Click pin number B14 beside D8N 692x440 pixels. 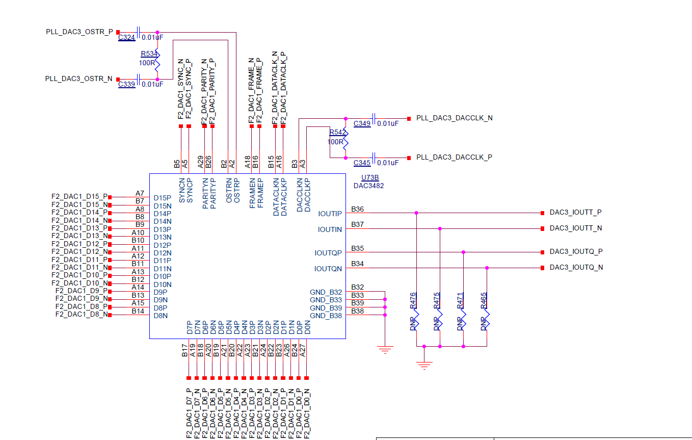(138, 311)
